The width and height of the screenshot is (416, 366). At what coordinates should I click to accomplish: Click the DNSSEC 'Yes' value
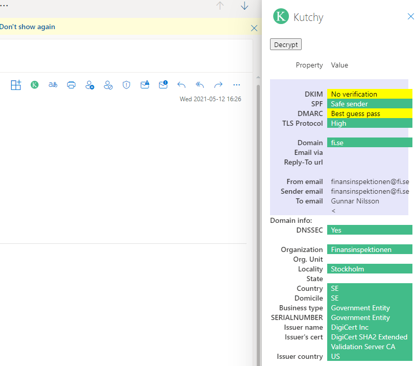(x=370, y=230)
